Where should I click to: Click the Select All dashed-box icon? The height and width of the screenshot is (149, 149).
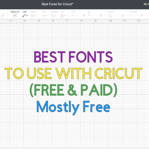click(x=15, y=15)
